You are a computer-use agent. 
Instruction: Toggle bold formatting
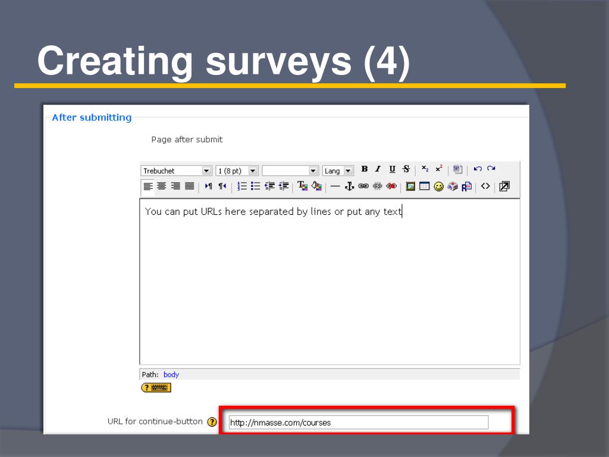(x=365, y=169)
